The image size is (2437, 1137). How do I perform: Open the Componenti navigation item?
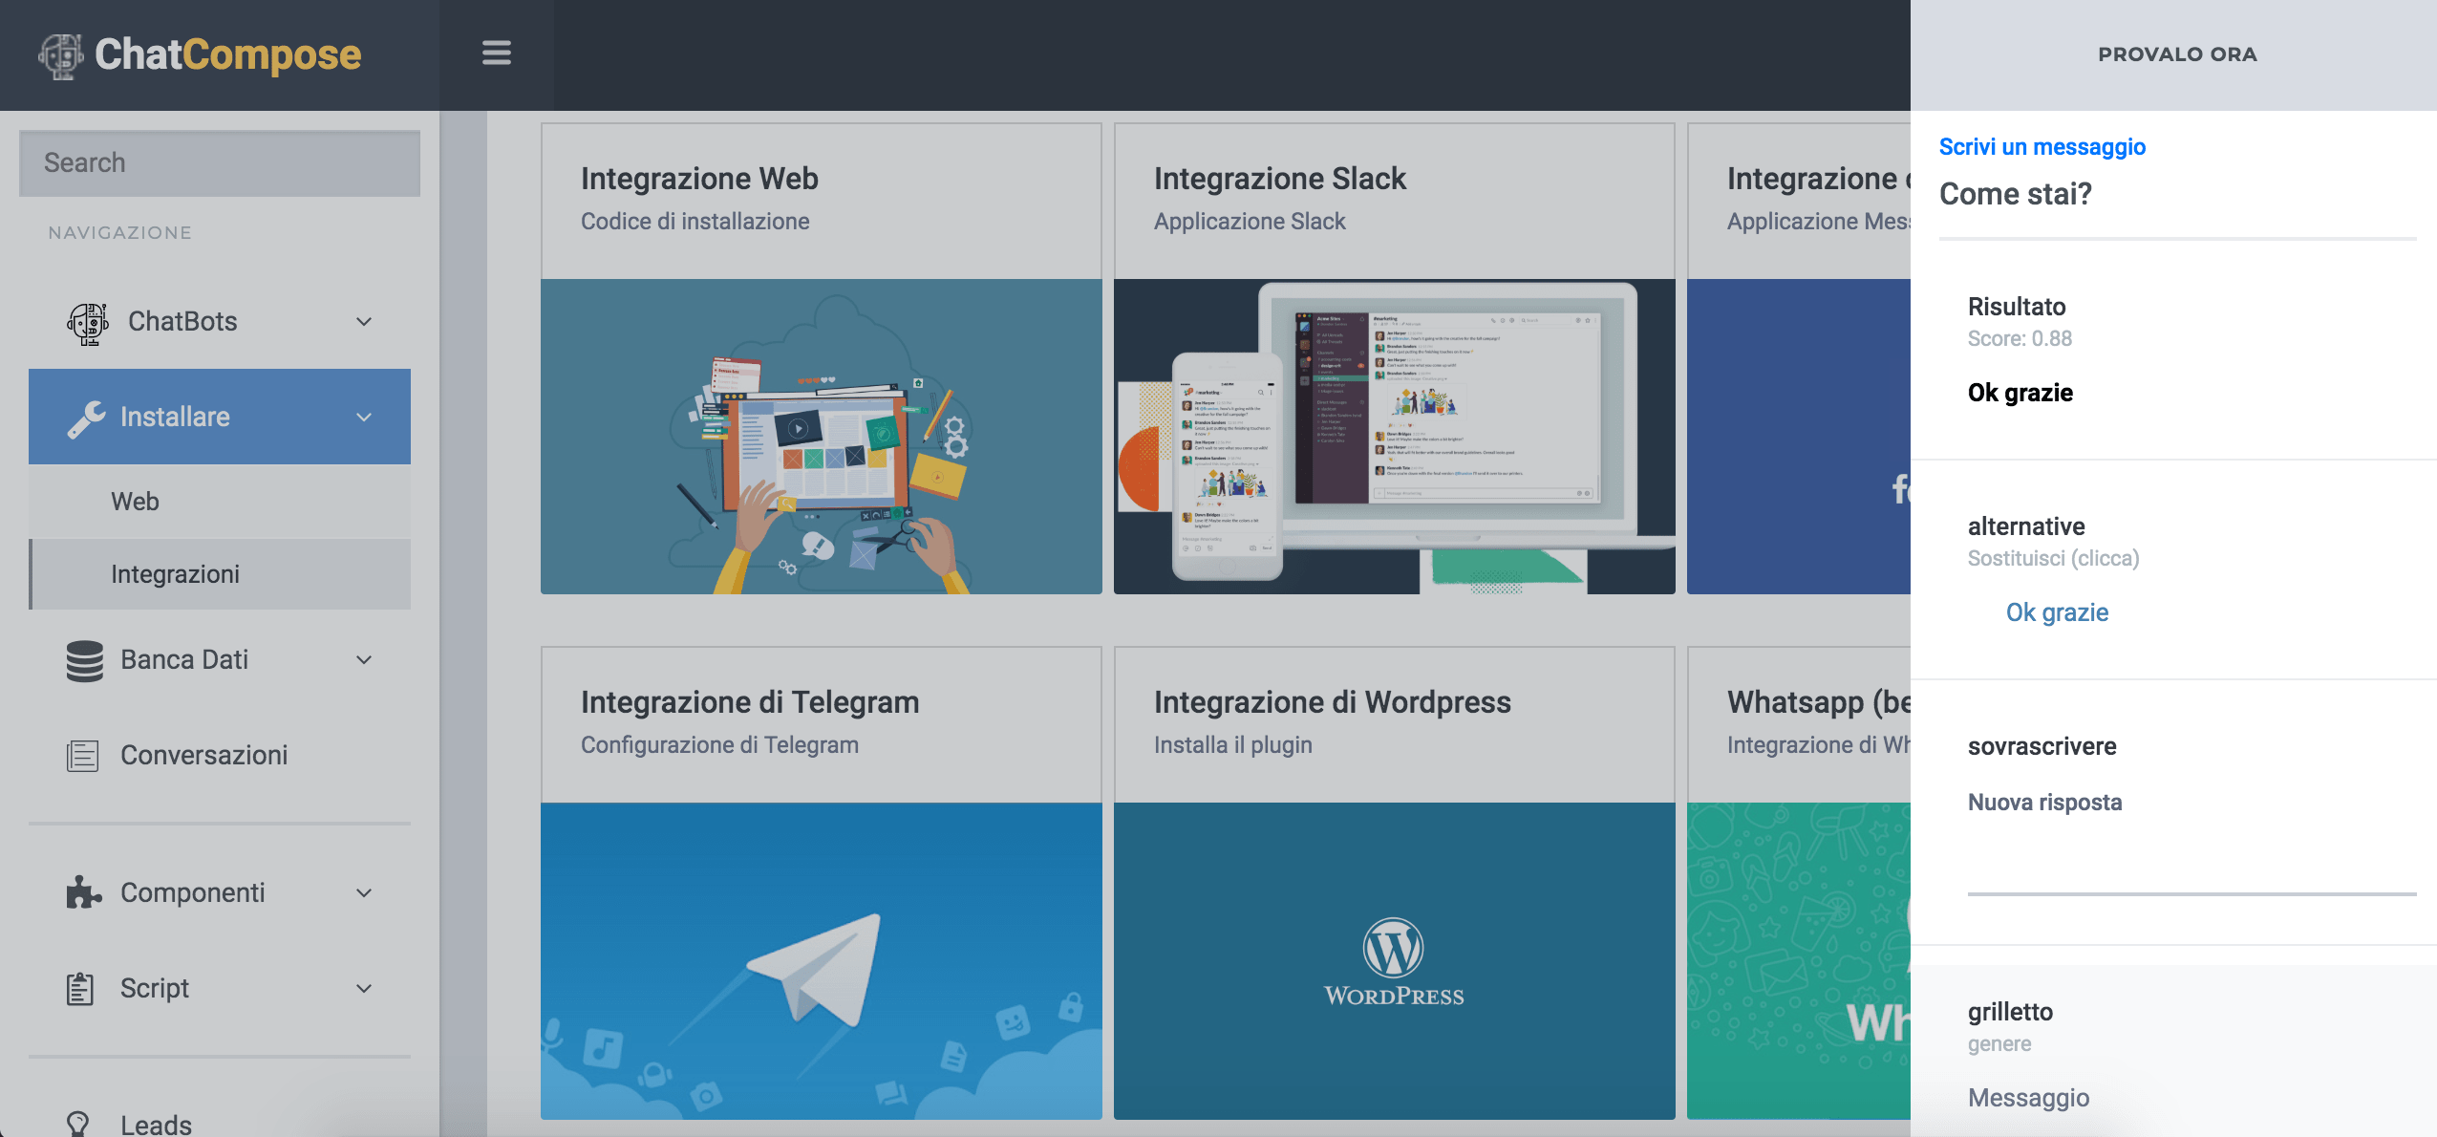tap(220, 893)
